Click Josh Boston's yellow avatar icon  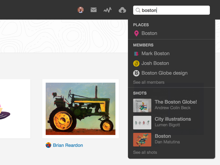(x=136, y=64)
